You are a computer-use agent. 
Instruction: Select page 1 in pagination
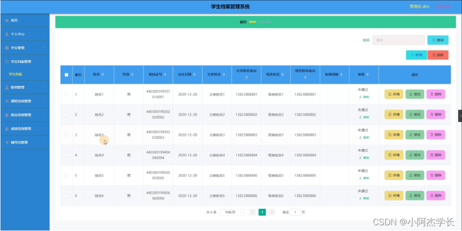[262, 212]
